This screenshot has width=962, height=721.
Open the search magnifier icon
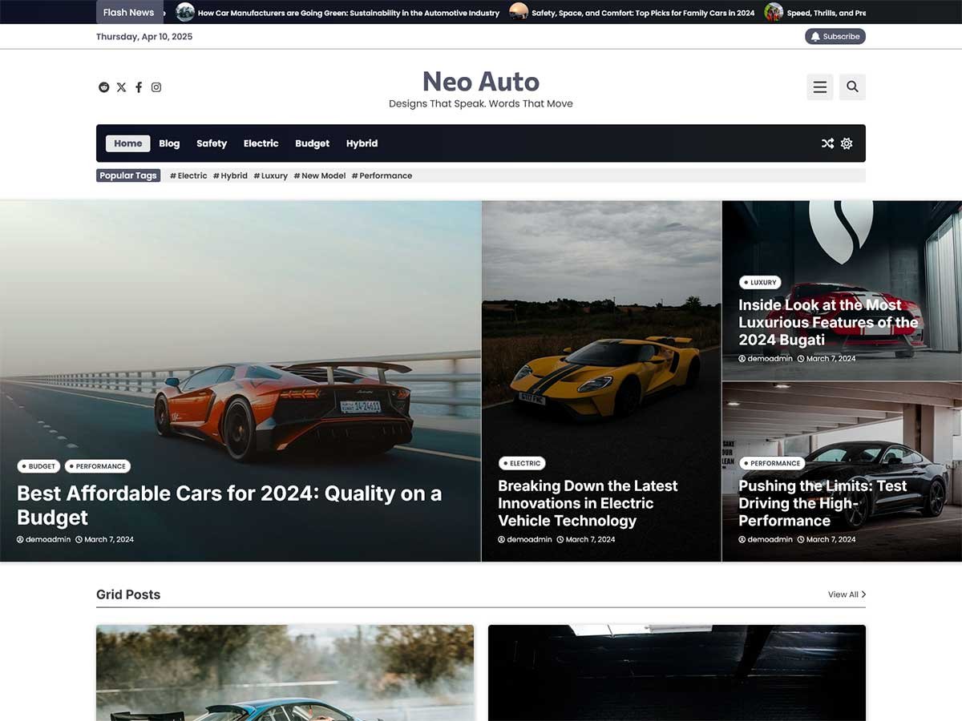click(x=852, y=87)
